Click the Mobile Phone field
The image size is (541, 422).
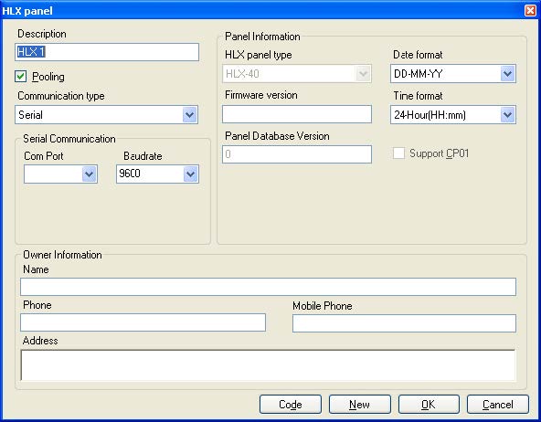click(x=404, y=323)
